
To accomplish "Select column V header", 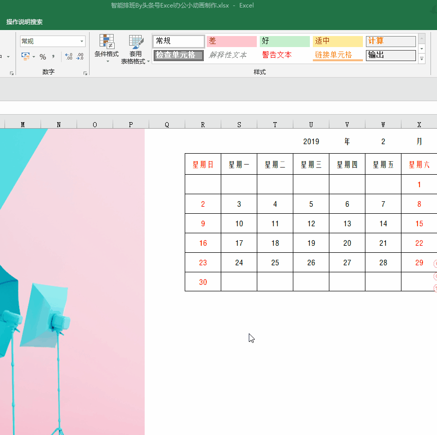I will click(x=347, y=125).
